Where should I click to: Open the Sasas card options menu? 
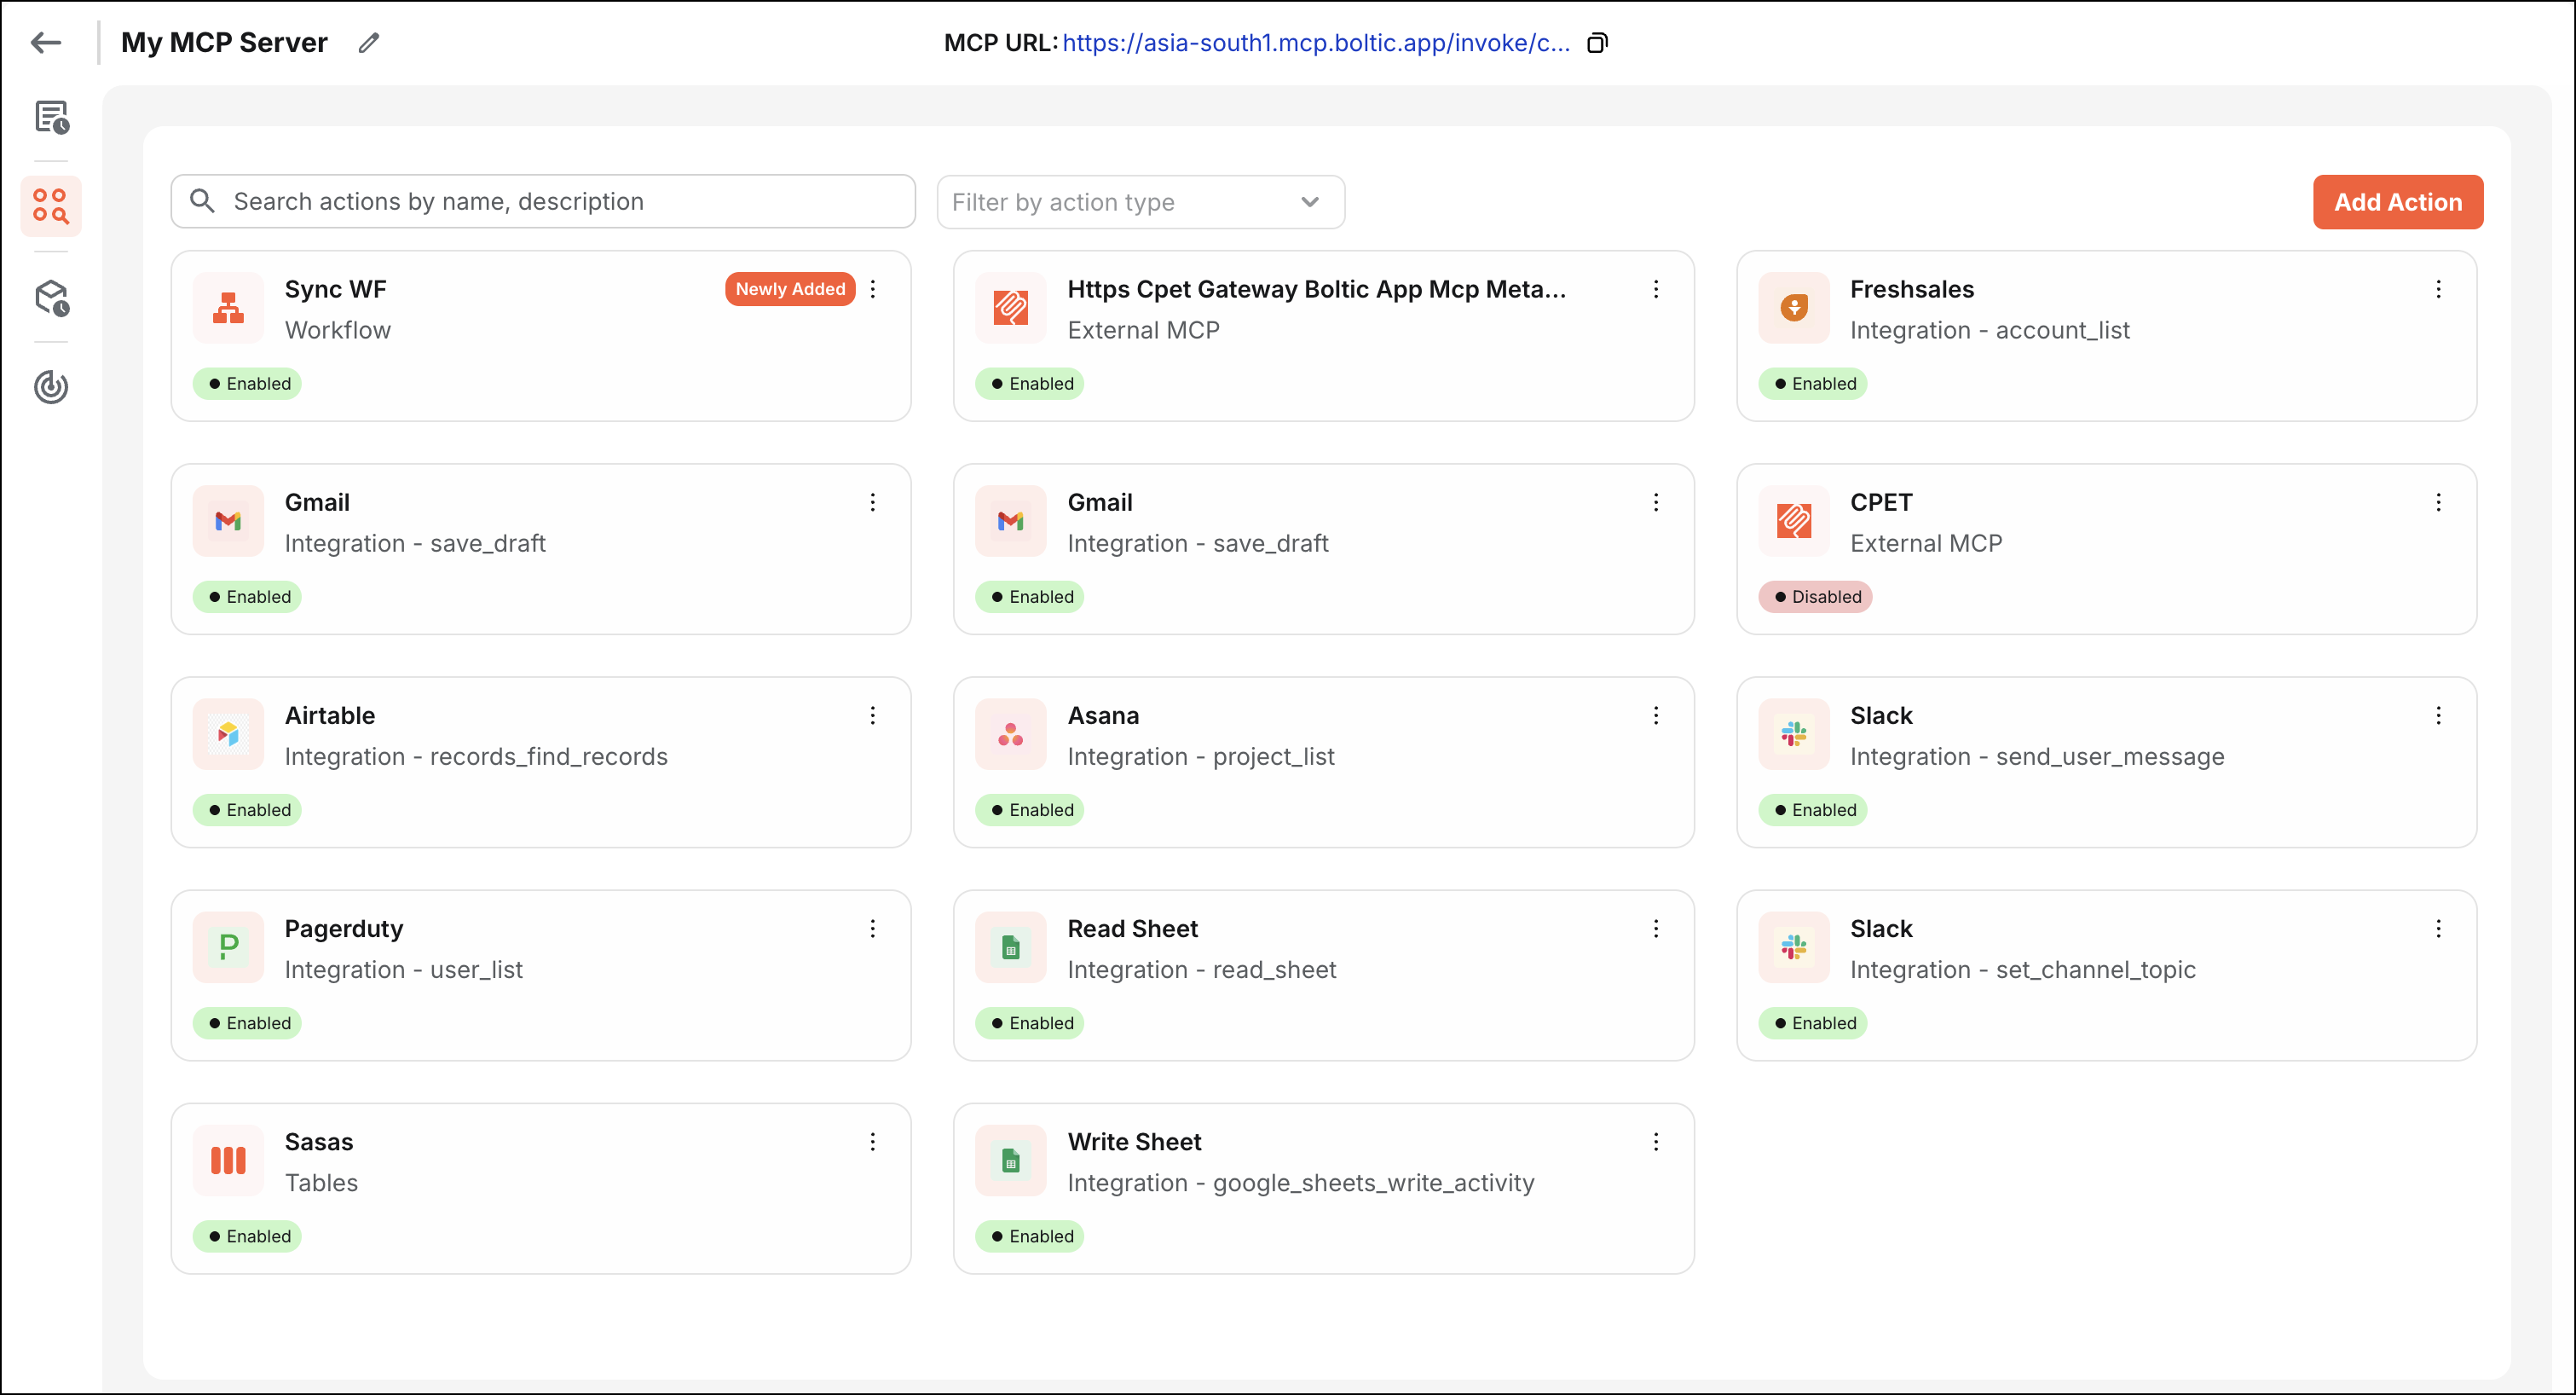click(873, 1141)
